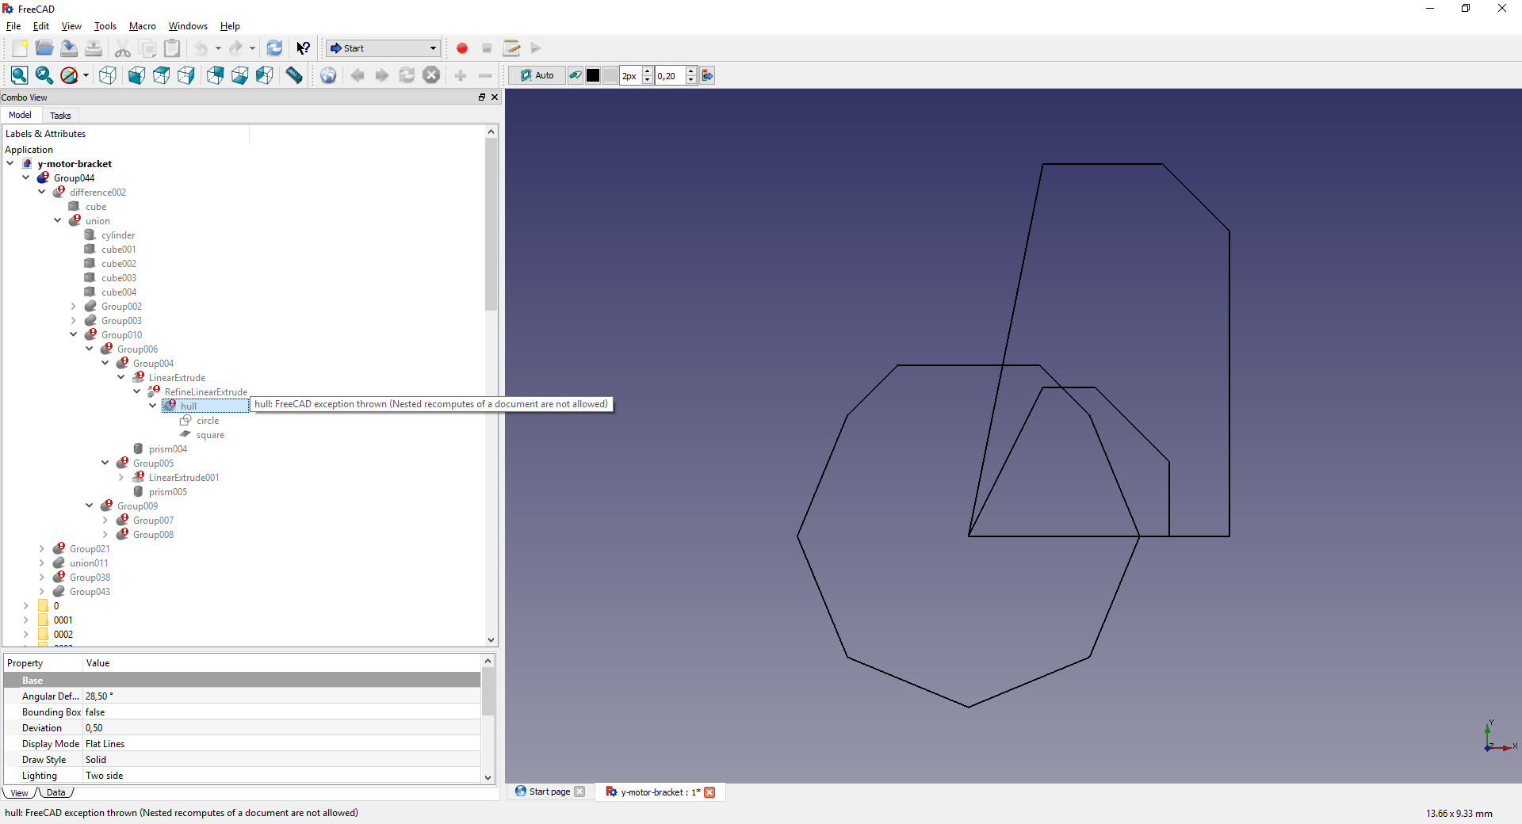Close the y-motor-bracket document tab

point(709,792)
